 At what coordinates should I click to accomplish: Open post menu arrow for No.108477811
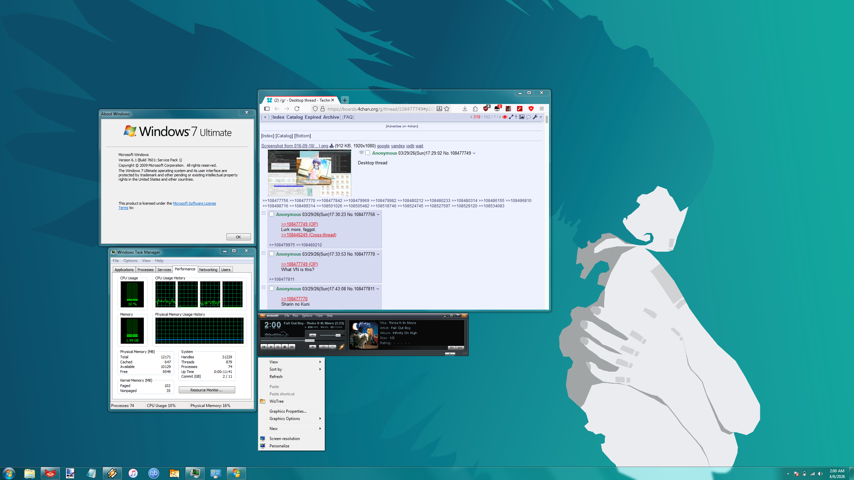(x=378, y=289)
